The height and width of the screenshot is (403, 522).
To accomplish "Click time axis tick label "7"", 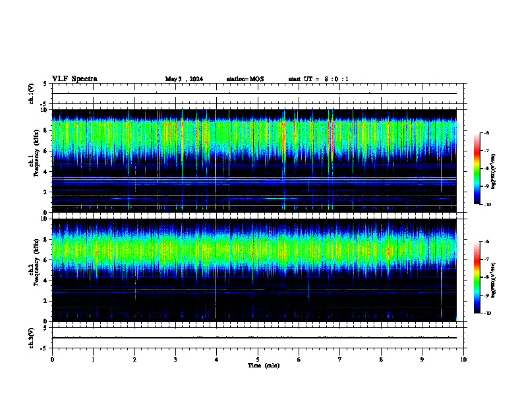I will click(340, 360).
